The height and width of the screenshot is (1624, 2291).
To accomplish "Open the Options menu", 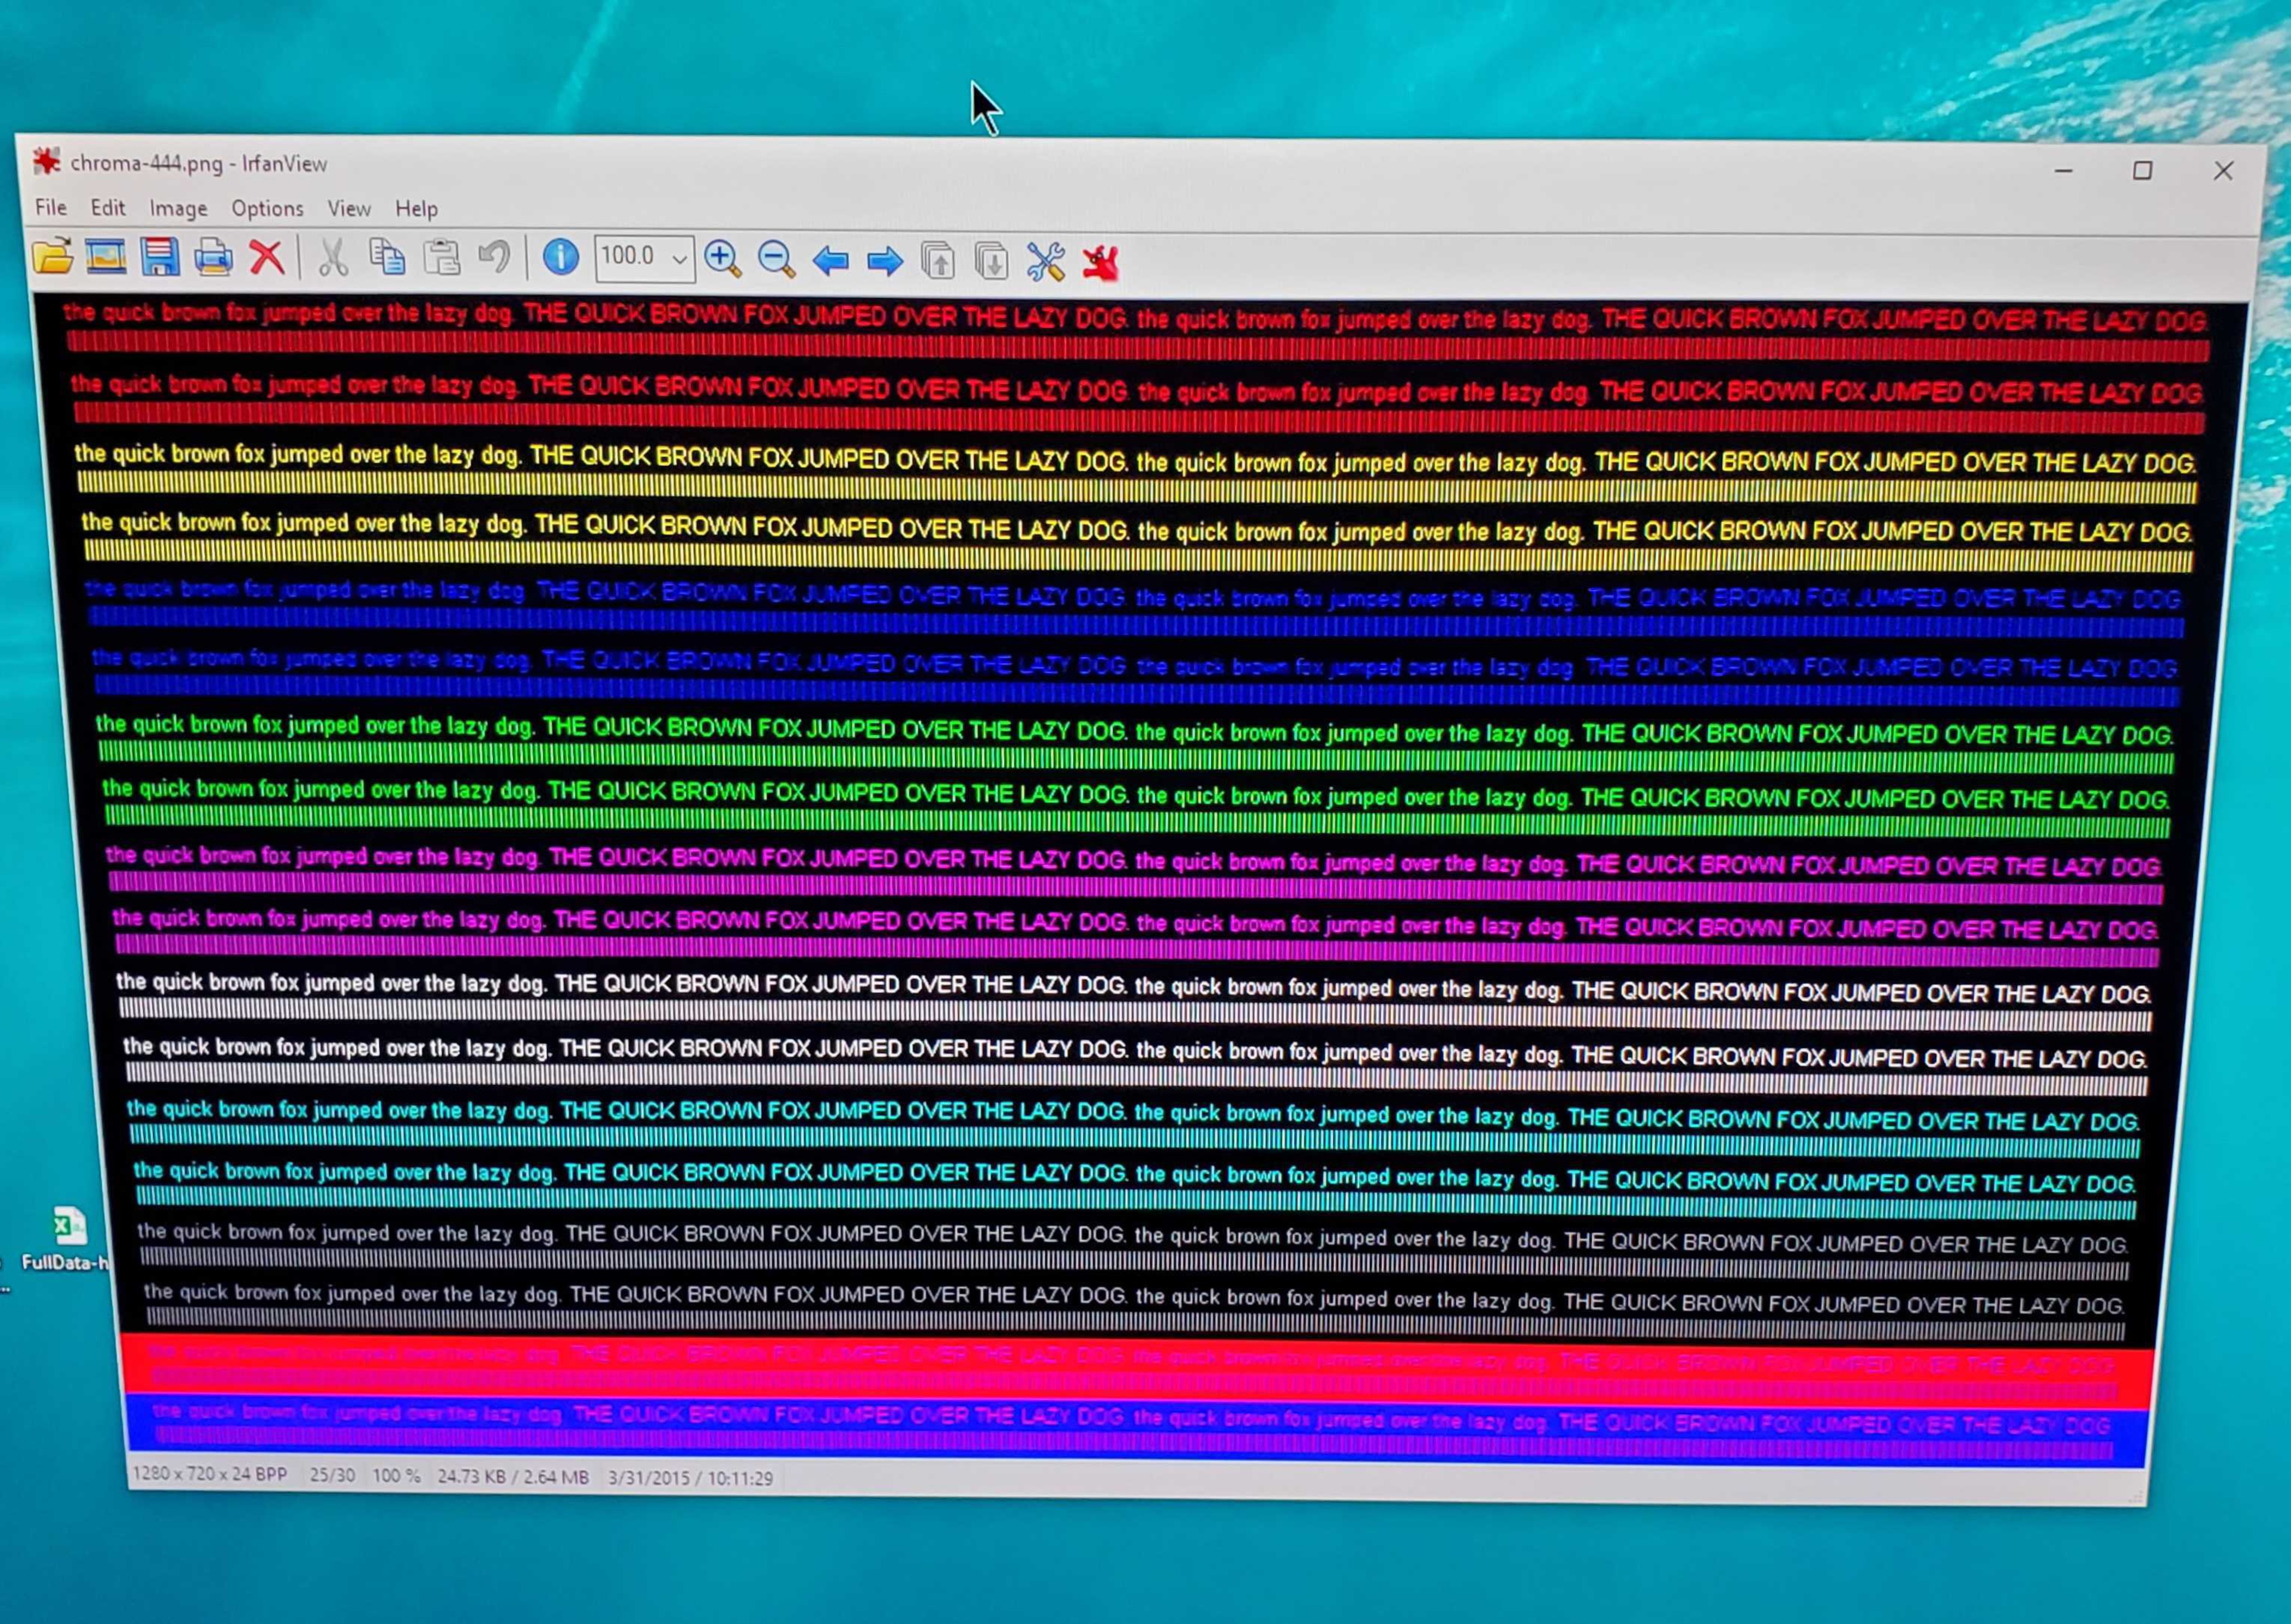I will [267, 208].
